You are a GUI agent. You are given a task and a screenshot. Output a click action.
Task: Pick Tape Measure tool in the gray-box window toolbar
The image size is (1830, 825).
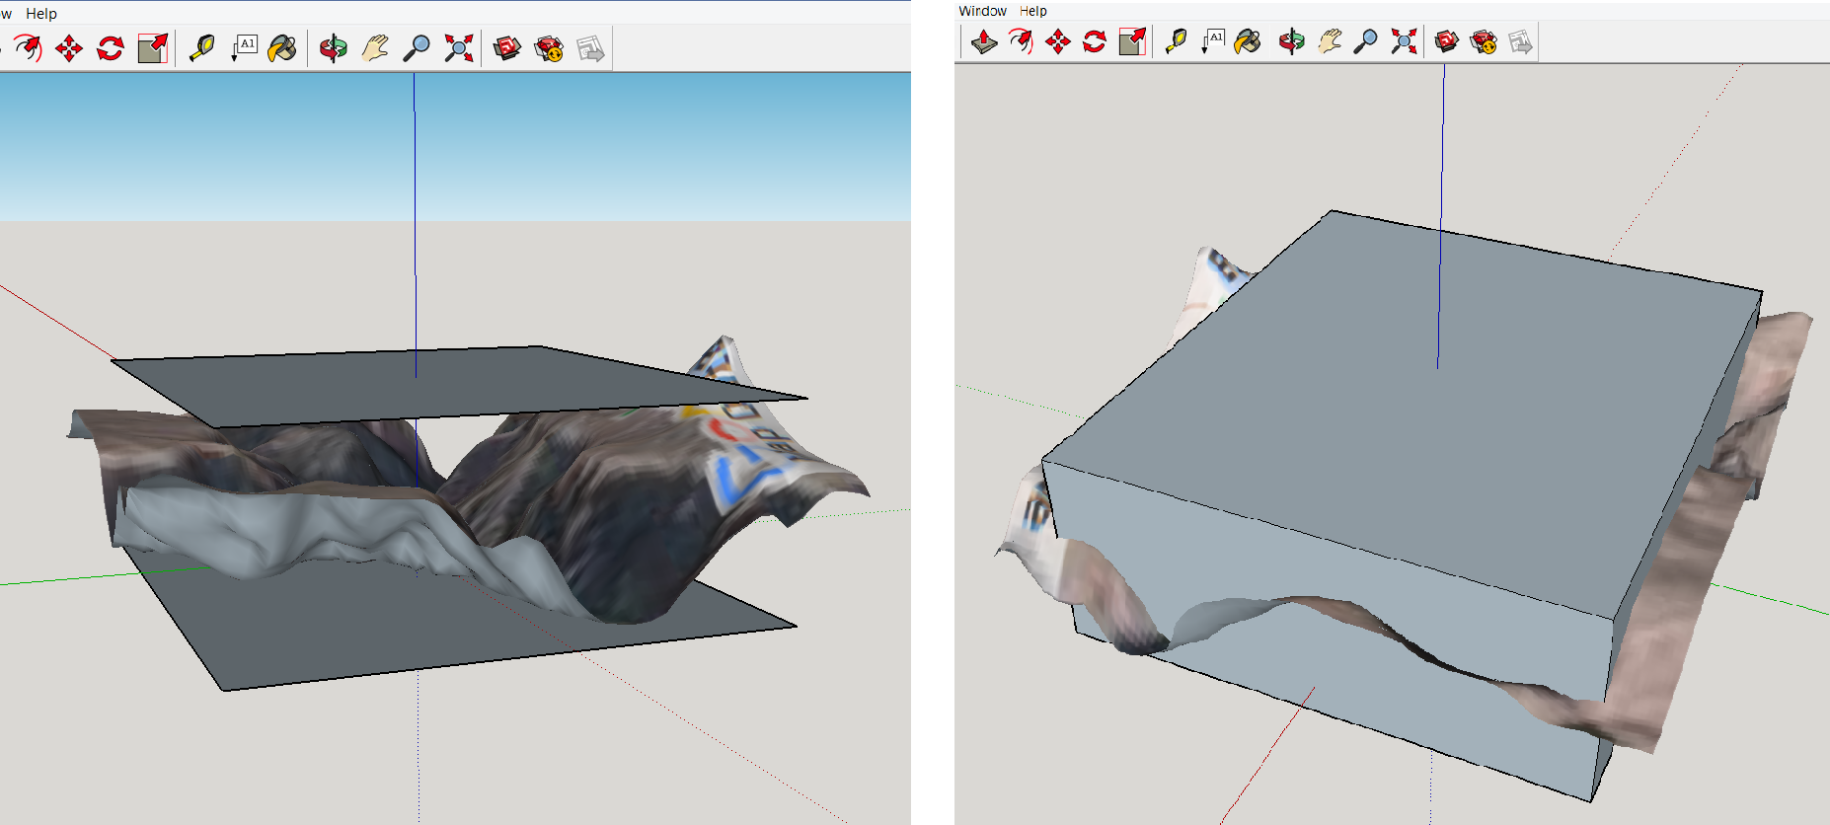point(1175,41)
